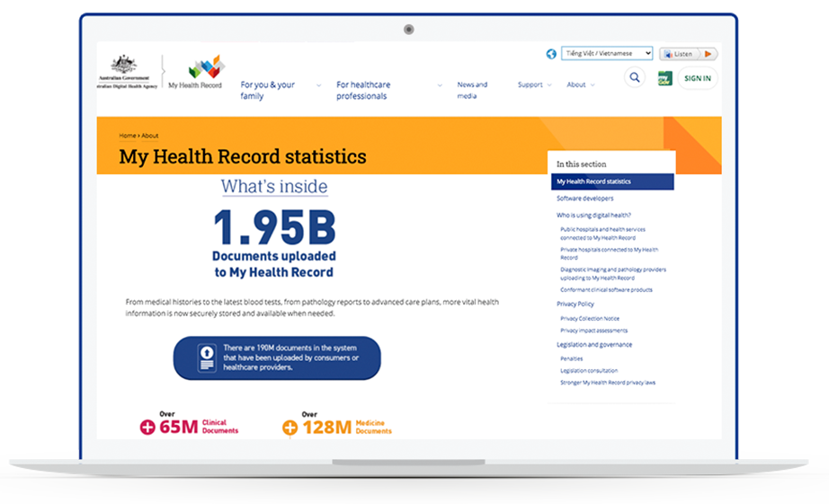Open Software developers sidebar link

584,199
